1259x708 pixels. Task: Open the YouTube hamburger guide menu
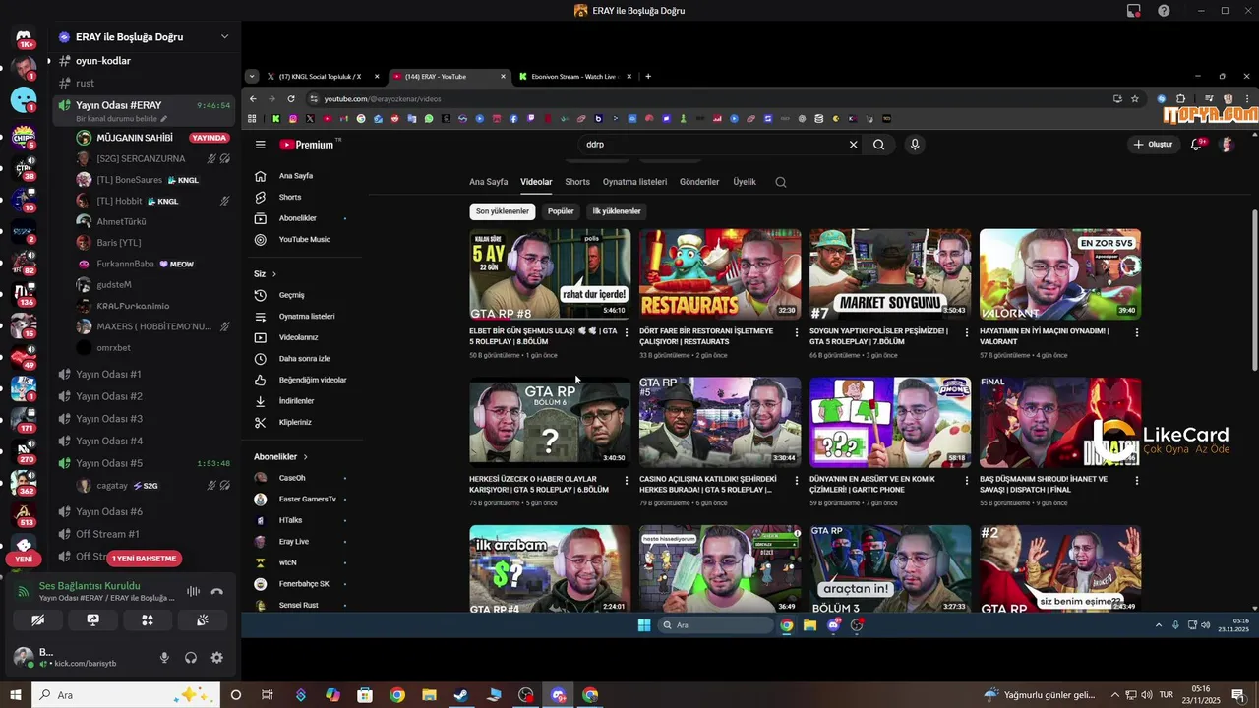[x=260, y=145]
